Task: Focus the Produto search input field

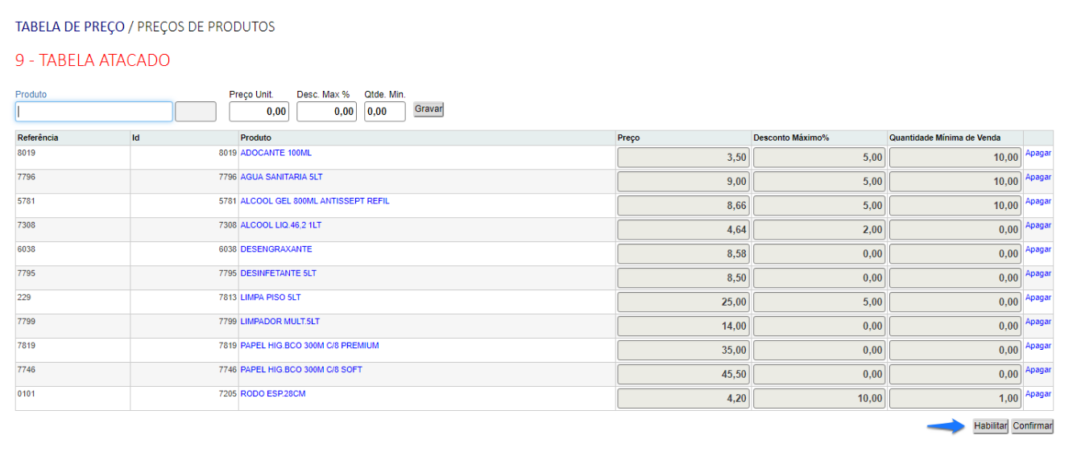Action: pyautogui.click(x=94, y=112)
